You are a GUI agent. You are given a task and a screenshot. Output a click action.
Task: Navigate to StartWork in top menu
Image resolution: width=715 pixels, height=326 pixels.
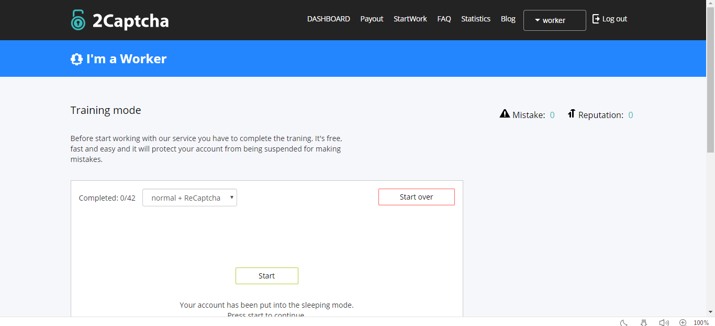click(410, 19)
